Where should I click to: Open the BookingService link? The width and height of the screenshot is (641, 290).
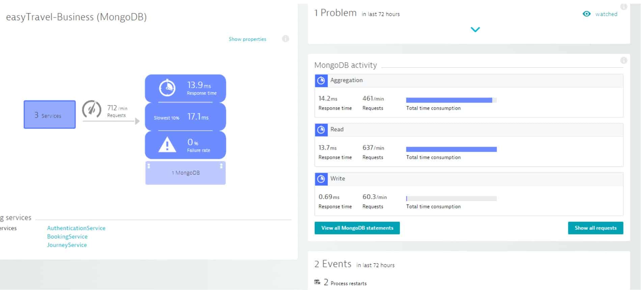[67, 237]
